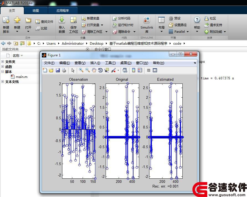Click Insert Legend icon in figure toolbar
Viewport: 247px width, 197px height.
pos(140,70)
